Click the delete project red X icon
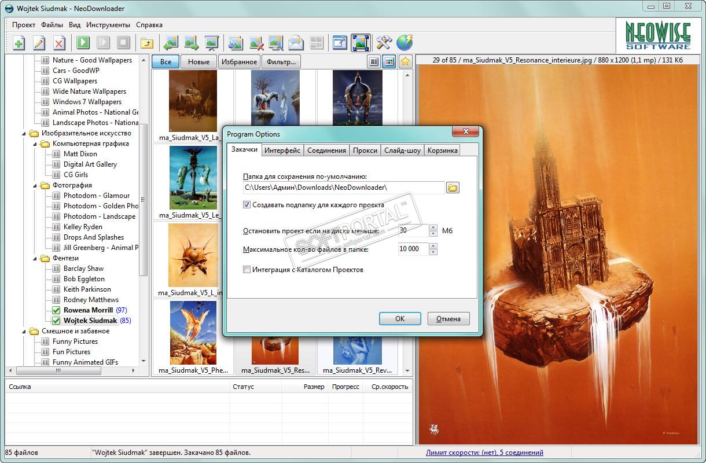 [59, 43]
